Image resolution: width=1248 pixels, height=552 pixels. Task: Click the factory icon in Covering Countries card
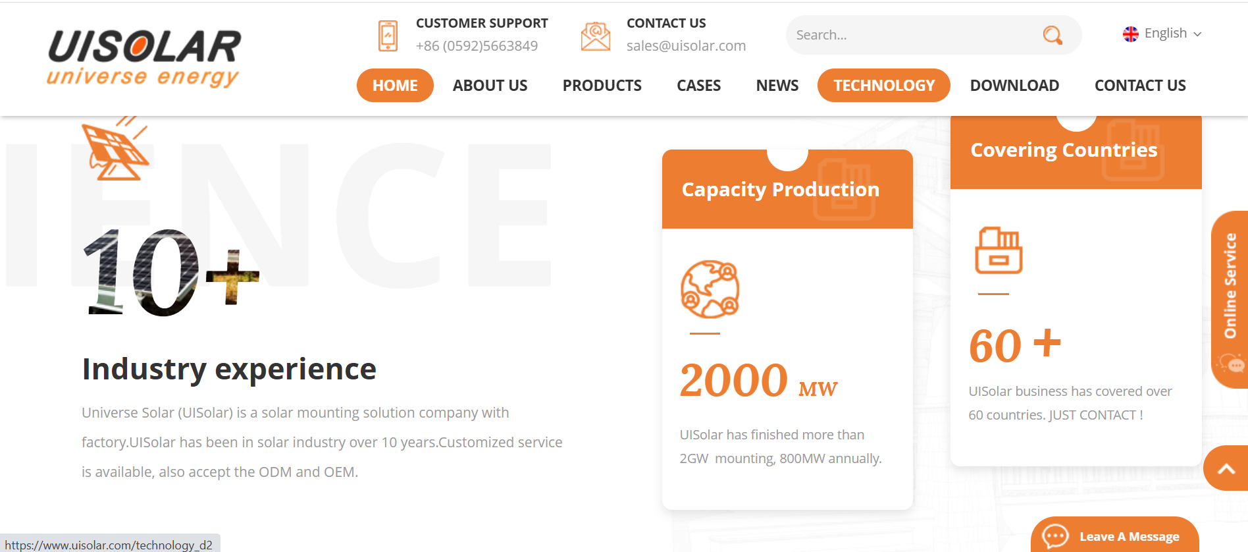pyautogui.click(x=998, y=250)
